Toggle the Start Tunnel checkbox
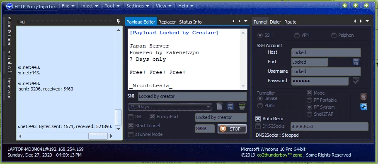Viewport: 378px width, 164px height. pyautogui.click(x=131, y=126)
